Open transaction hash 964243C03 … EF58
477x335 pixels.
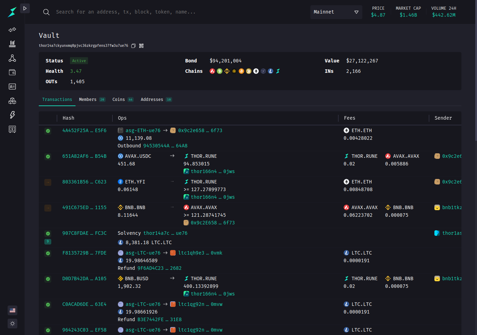point(84,330)
